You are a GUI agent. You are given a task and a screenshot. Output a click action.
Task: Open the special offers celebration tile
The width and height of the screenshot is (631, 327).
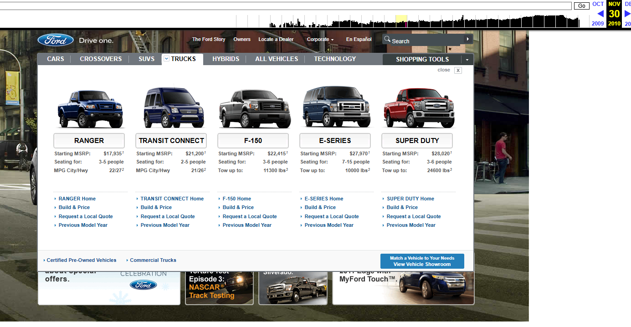(109, 288)
